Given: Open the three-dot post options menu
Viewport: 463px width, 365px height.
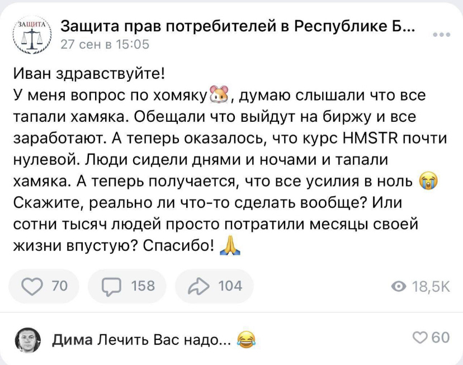Looking at the screenshot, I should coord(441,35).
